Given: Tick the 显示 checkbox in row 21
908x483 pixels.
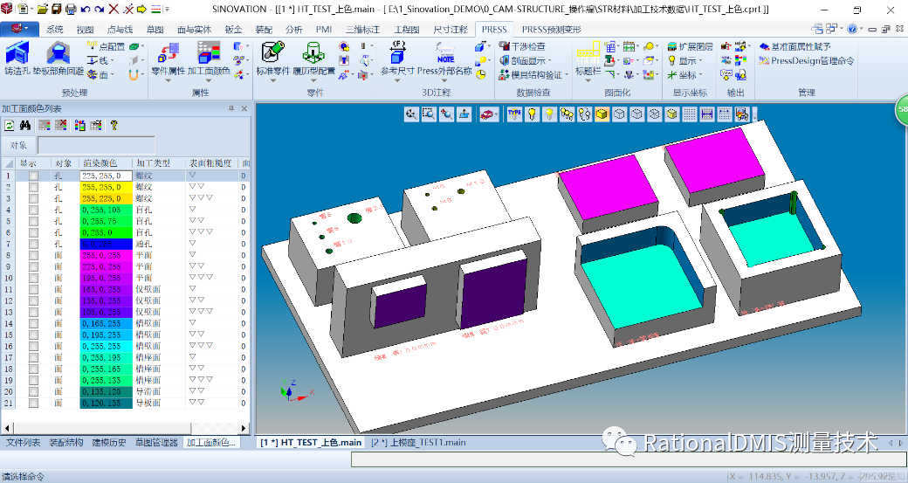Looking at the screenshot, I should pos(33,403).
